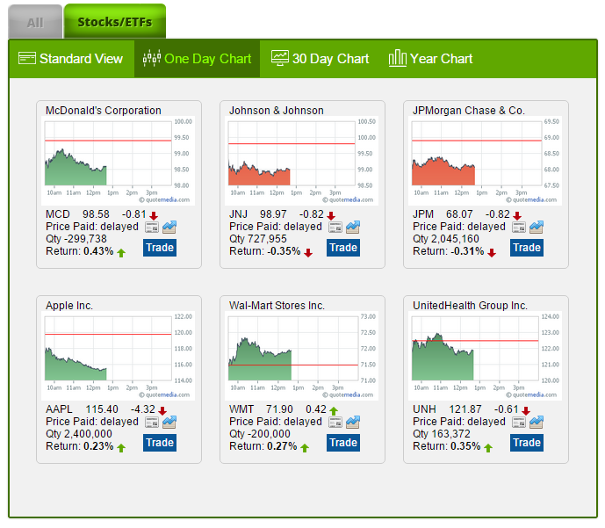Click the candlestick icon of One Day Chart
This screenshot has width=605, height=528.
pos(152,58)
